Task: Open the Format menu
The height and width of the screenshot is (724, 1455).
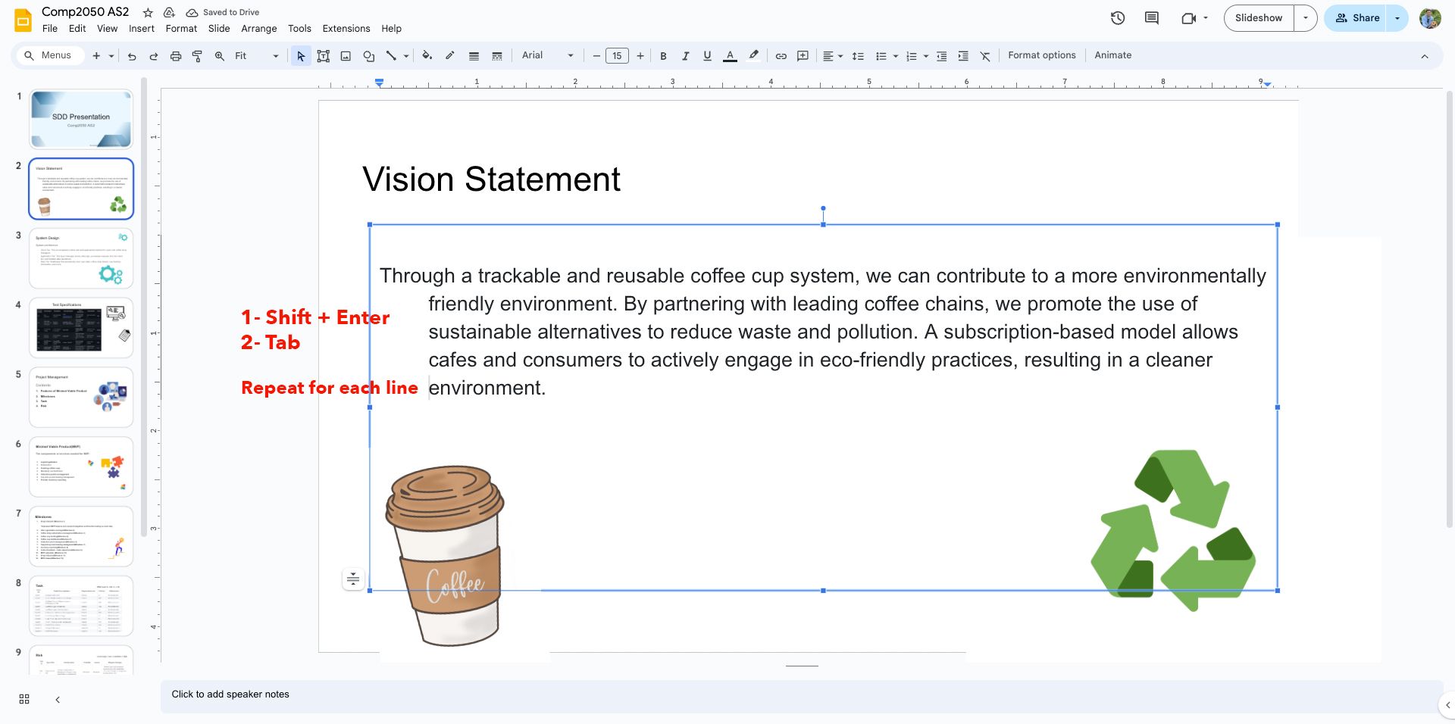Action: (181, 29)
